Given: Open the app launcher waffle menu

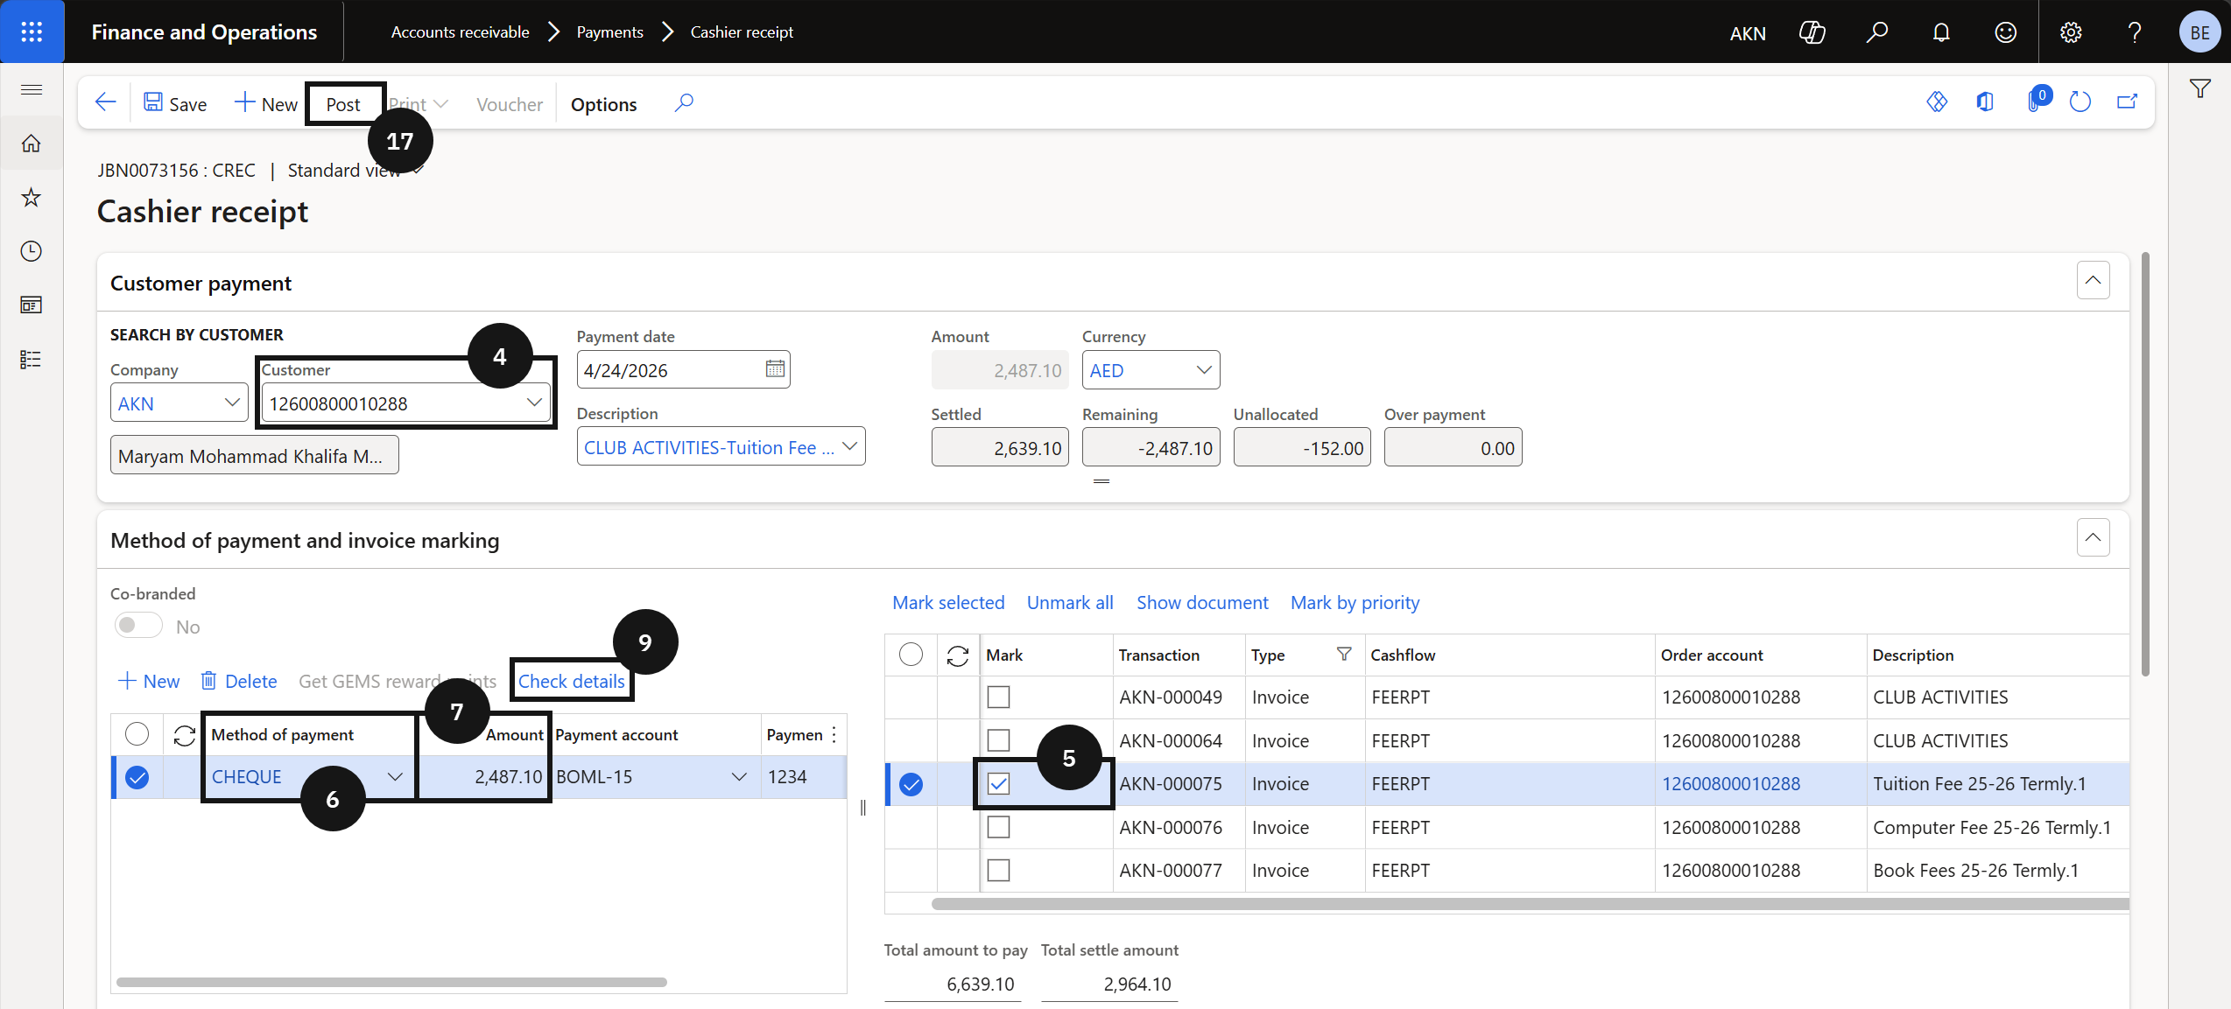Looking at the screenshot, I should tap(32, 32).
